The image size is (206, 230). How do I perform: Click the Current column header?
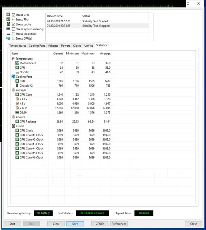point(56,54)
